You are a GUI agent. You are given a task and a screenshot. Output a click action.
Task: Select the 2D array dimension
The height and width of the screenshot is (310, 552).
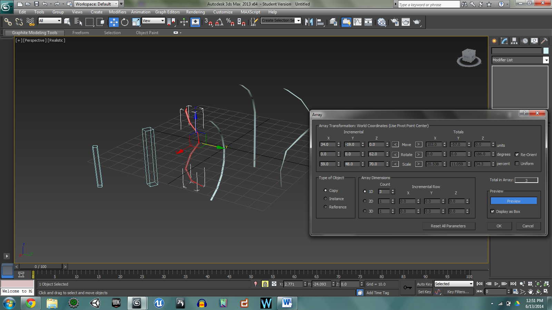click(x=365, y=201)
